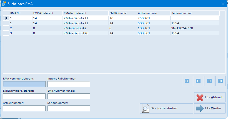Select row header of RMA-BR-90042 row
228x119 pixels.
6,28
